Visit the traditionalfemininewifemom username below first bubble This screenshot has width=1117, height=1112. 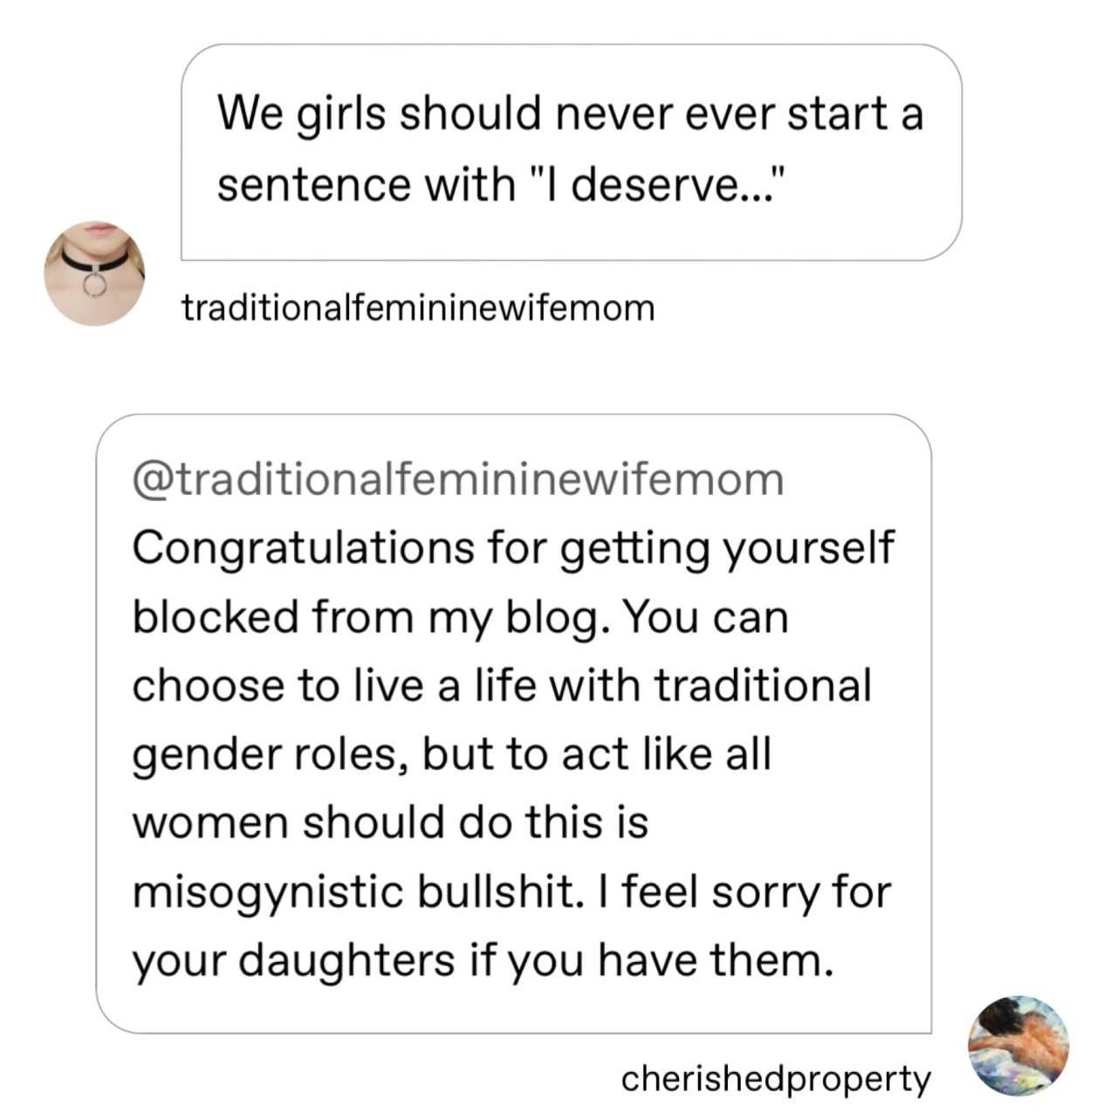point(418,308)
